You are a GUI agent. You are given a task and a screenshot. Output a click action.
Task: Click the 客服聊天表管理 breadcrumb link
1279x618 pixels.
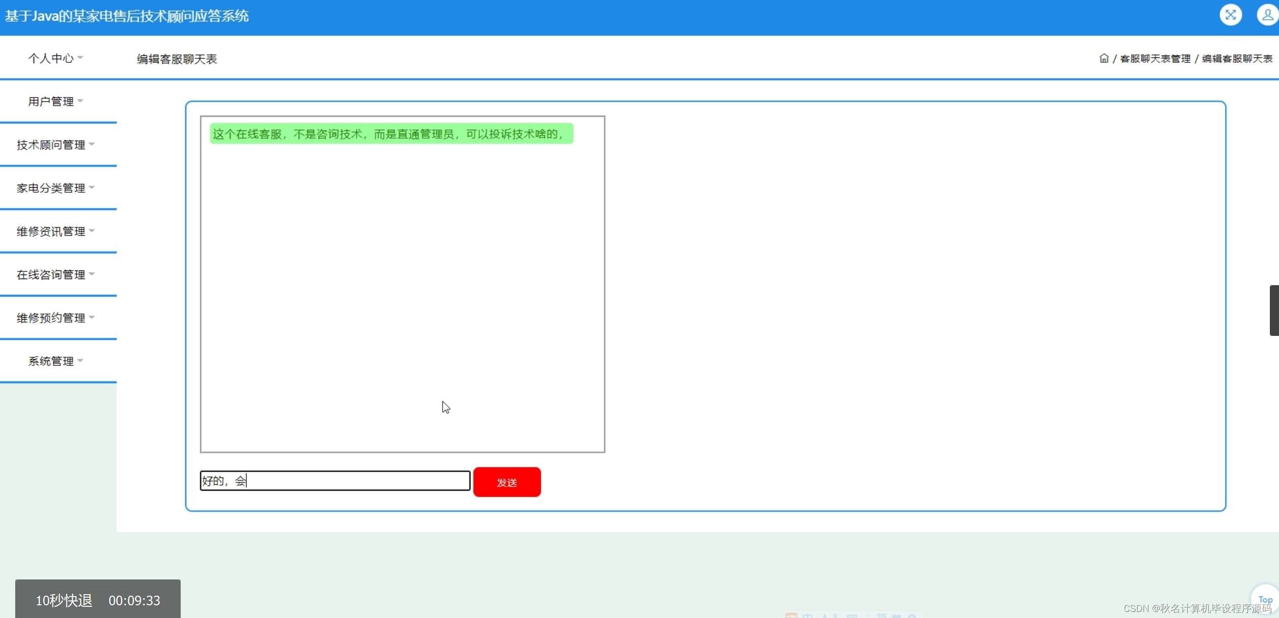tap(1155, 59)
